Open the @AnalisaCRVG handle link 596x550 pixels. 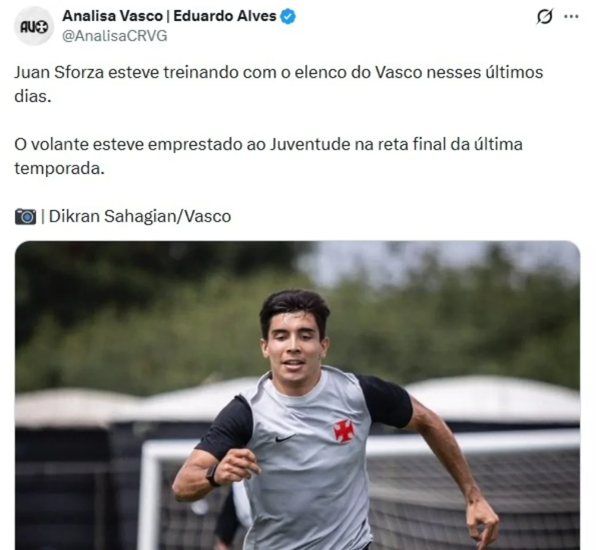pyautogui.click(x=114, y=36)
